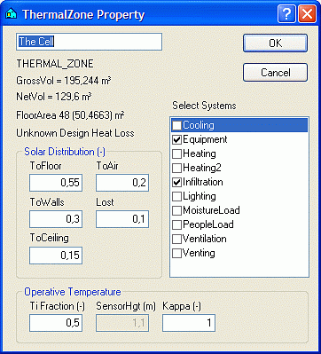Screen dimensions: 321x354
Task: Enable the Venting checkbox
Action: click(x=176, y=253)
